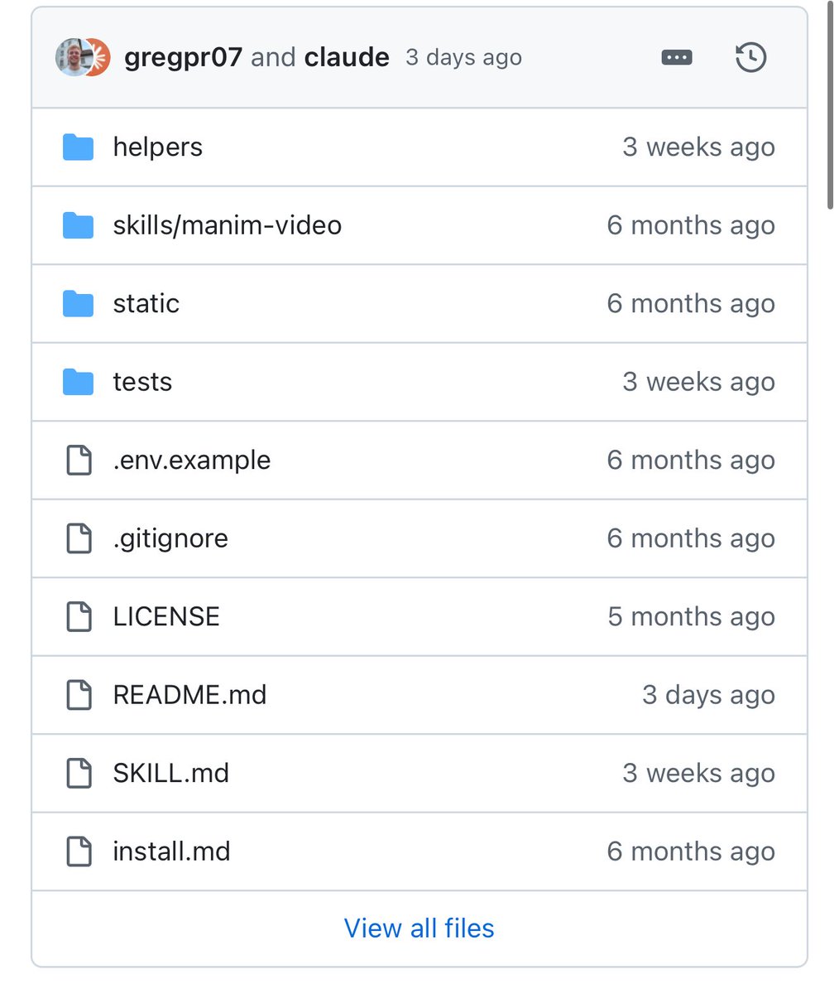Click '6 months ago' in .gitignore row

click(691, 538)
